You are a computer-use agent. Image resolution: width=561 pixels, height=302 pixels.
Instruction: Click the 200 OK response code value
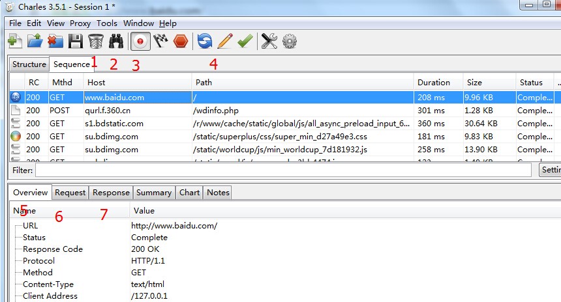(x=145, y=249)
